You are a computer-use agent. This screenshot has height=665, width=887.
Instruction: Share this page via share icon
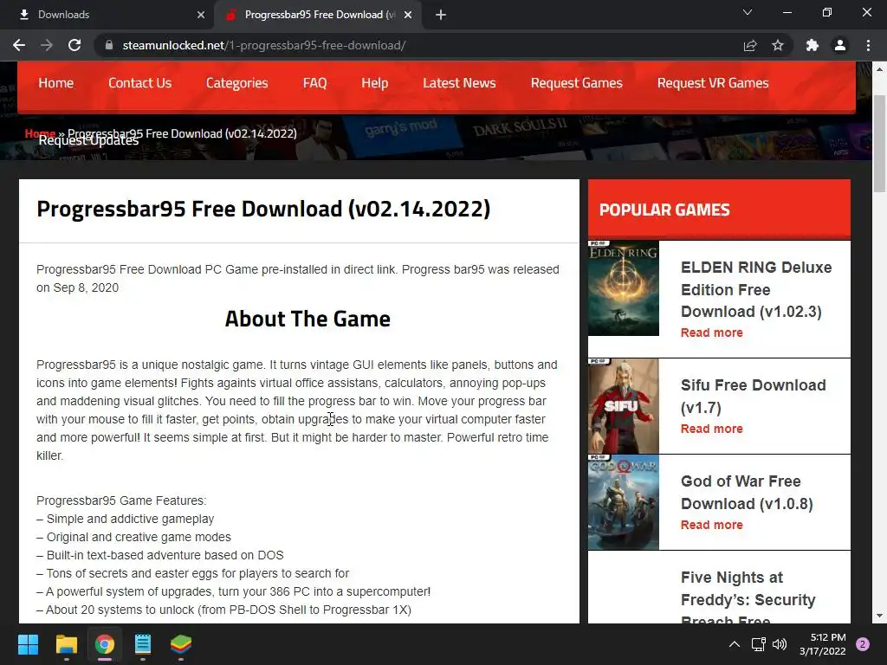750,45
